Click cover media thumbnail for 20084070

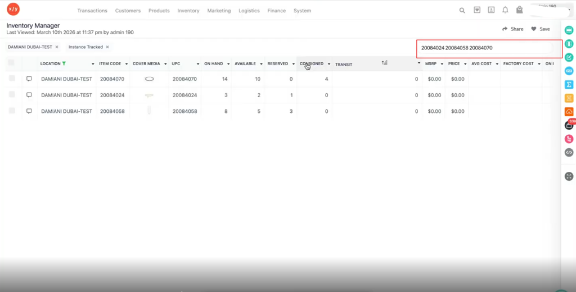(x=149, y=79)
